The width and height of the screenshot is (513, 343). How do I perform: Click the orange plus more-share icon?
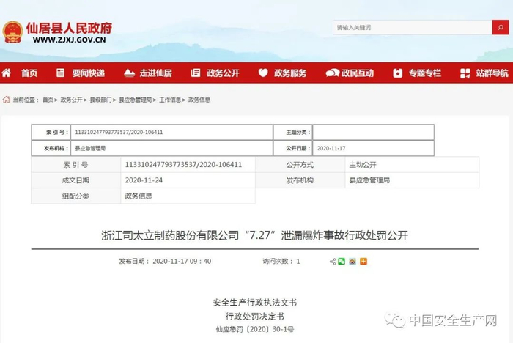pos(363,262)
